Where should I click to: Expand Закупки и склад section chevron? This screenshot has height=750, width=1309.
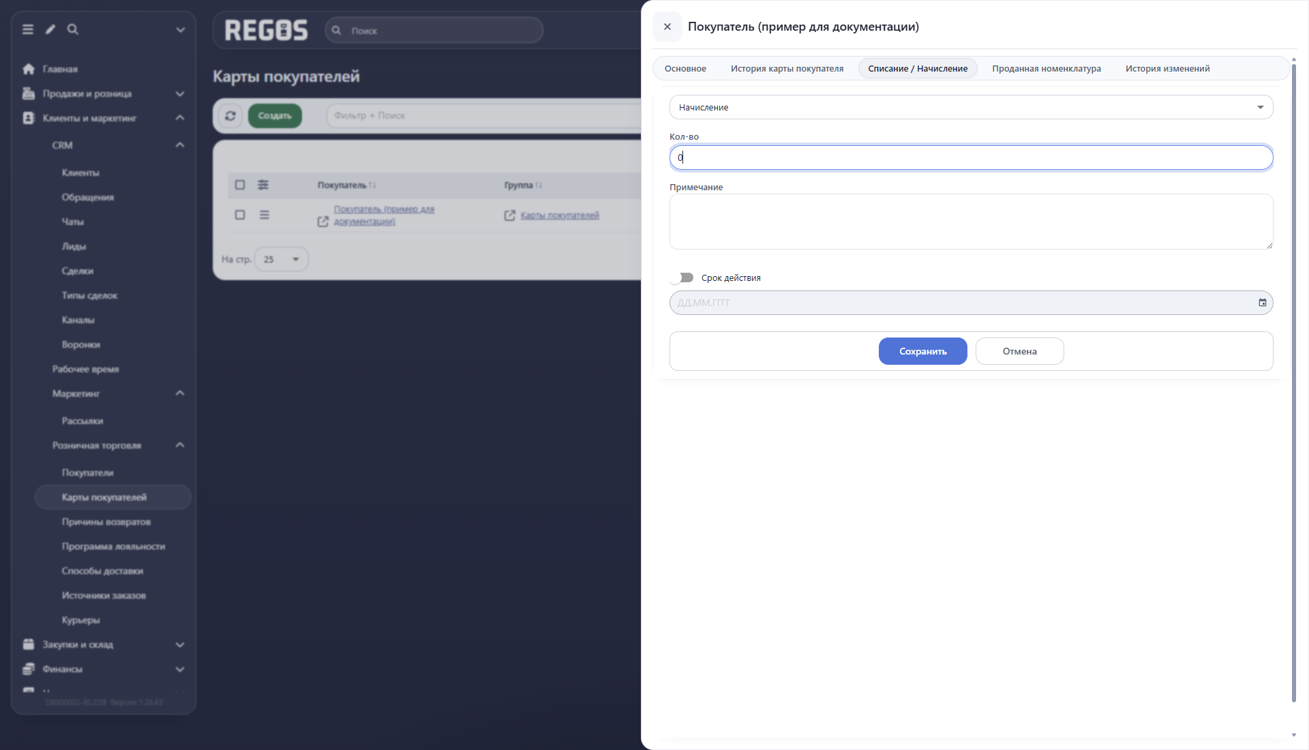180,644
